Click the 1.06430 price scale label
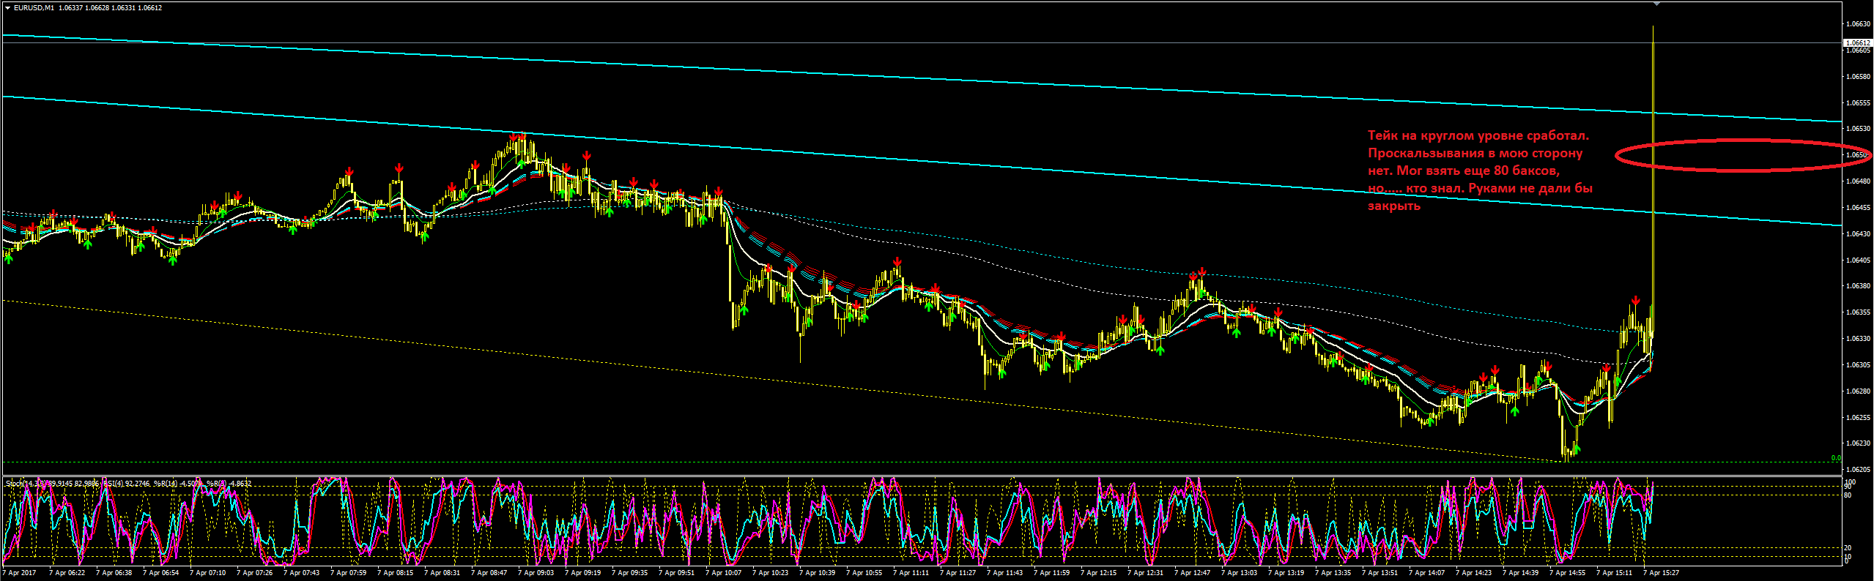1874x581 pixels. [1858, 234]
